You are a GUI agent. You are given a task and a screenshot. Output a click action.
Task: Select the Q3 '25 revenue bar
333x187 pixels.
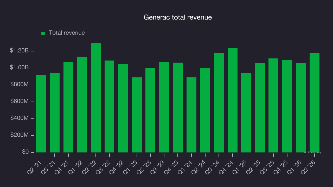click(x=273, y=105)
